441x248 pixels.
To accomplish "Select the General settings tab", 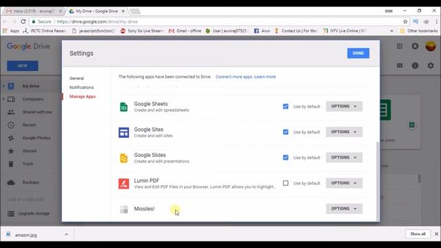I will point(76,79).
